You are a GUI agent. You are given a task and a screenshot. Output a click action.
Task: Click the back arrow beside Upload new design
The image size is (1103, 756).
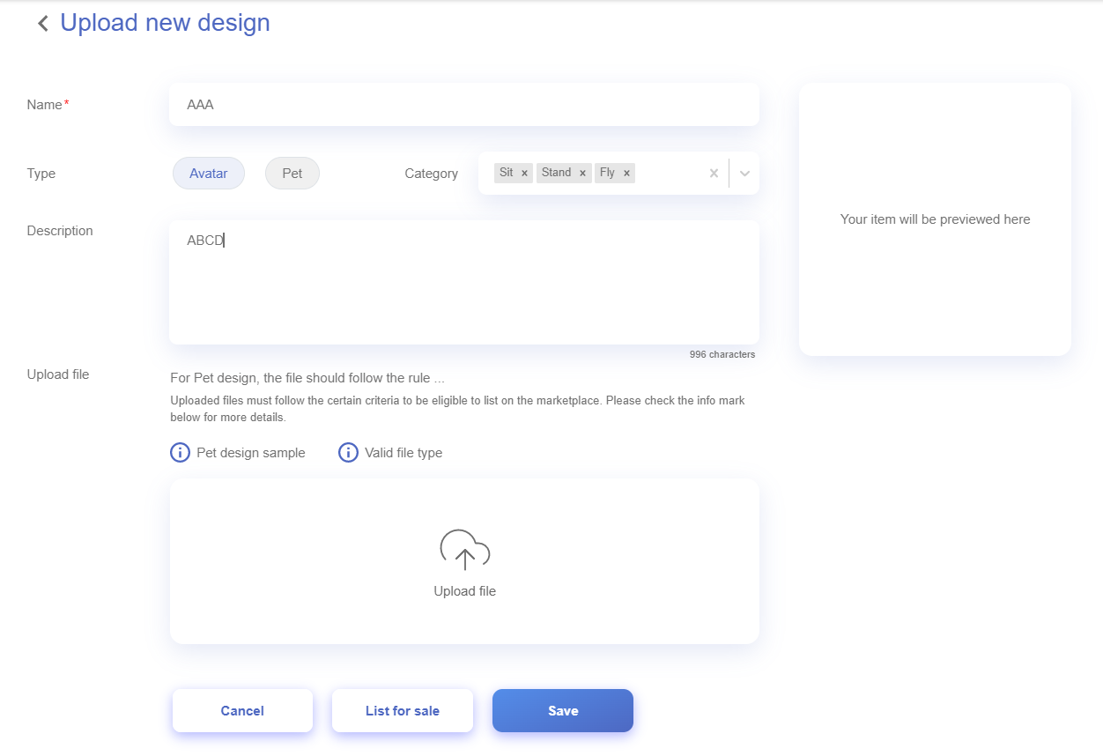click(x=42, y=24)
